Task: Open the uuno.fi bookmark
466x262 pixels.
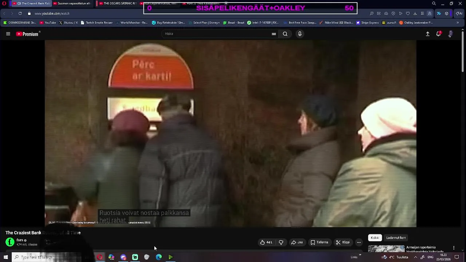Action: 389,23
